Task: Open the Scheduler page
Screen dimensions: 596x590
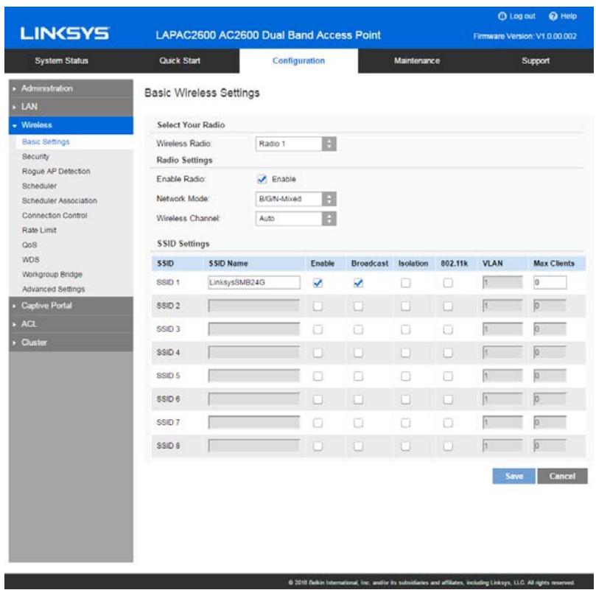Action: click(x=39, y=186)
